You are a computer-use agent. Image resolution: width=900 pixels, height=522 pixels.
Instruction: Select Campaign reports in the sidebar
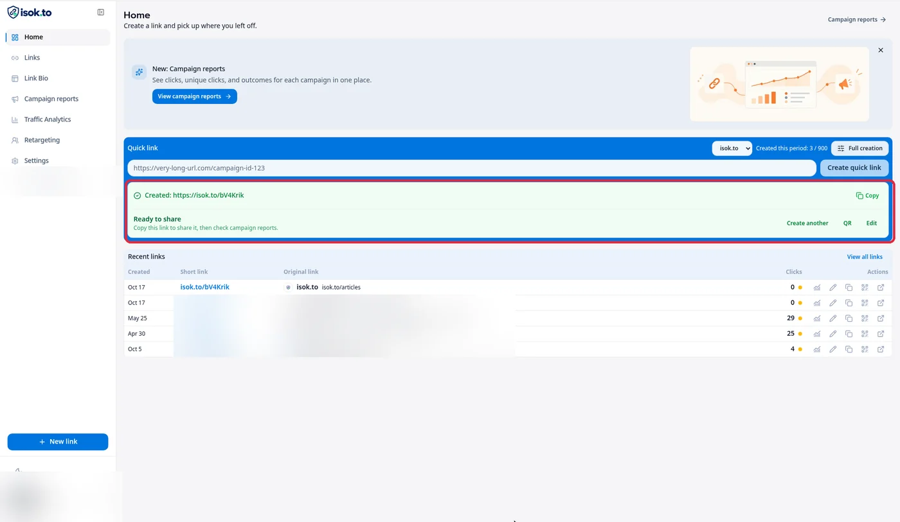(58, 99)
